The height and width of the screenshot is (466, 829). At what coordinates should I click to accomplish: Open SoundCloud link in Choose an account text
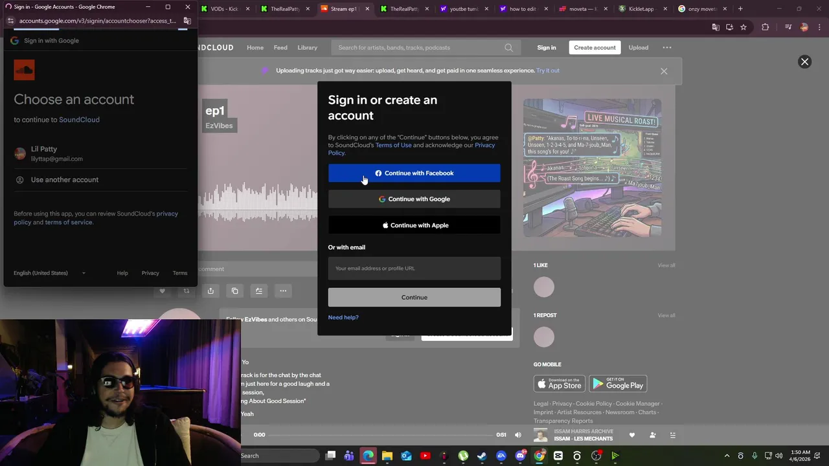tap(79, 120)
